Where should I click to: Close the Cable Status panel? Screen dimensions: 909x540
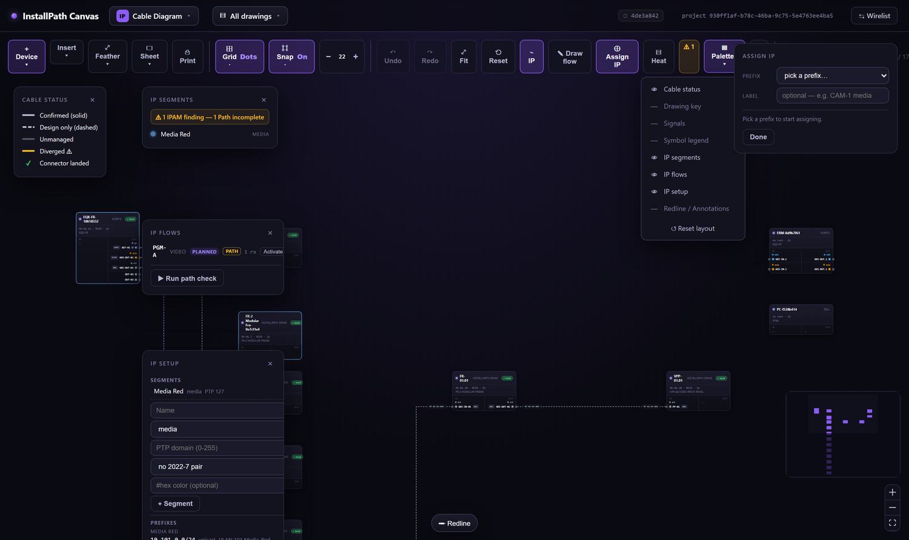point(92,100)
